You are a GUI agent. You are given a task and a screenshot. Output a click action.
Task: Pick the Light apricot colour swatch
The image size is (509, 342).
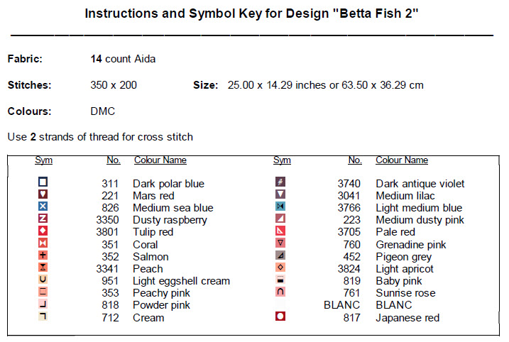point(280,267)
